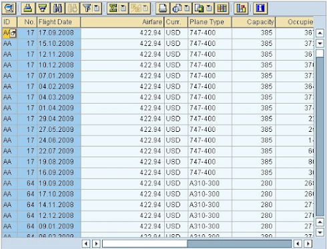Expand the Export dropdown arrow

tap(210, 9)
